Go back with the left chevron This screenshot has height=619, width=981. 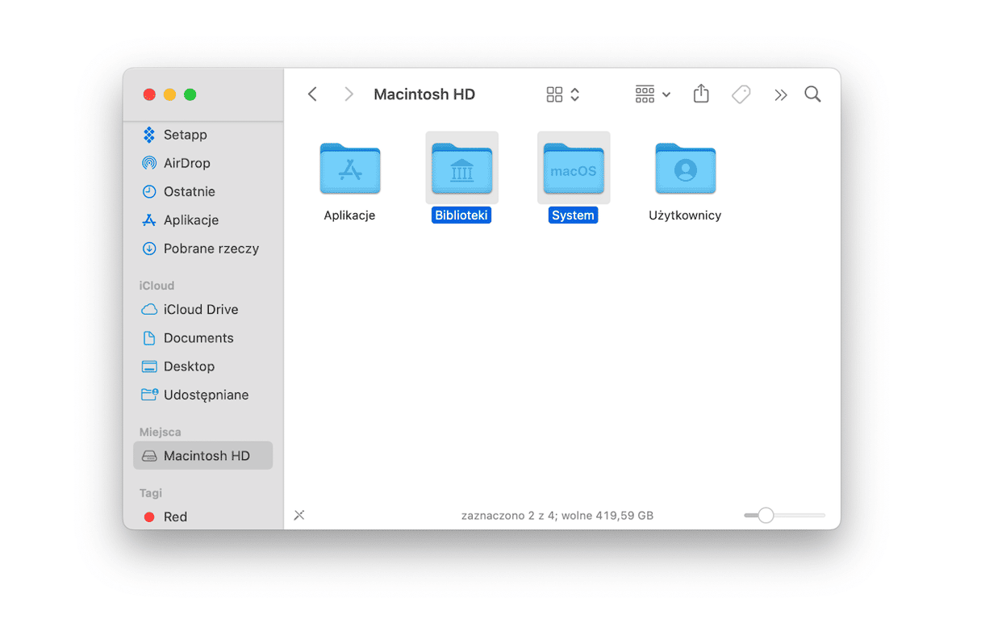point(312,94)
